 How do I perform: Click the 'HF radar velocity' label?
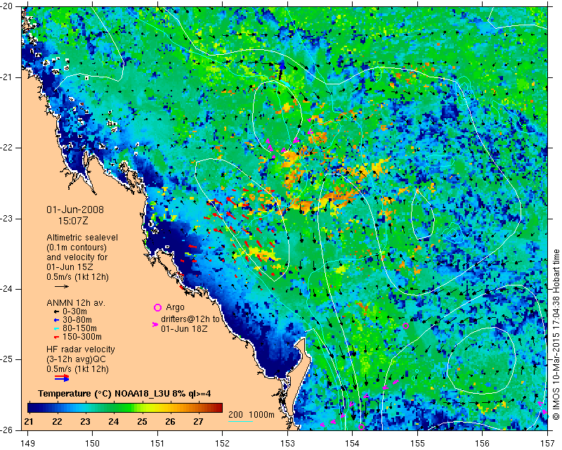[x=81, y=349]
